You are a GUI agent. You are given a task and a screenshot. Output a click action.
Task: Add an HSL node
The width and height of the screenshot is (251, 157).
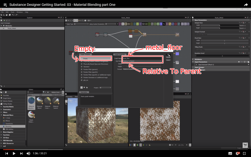[x=155, y=24]
